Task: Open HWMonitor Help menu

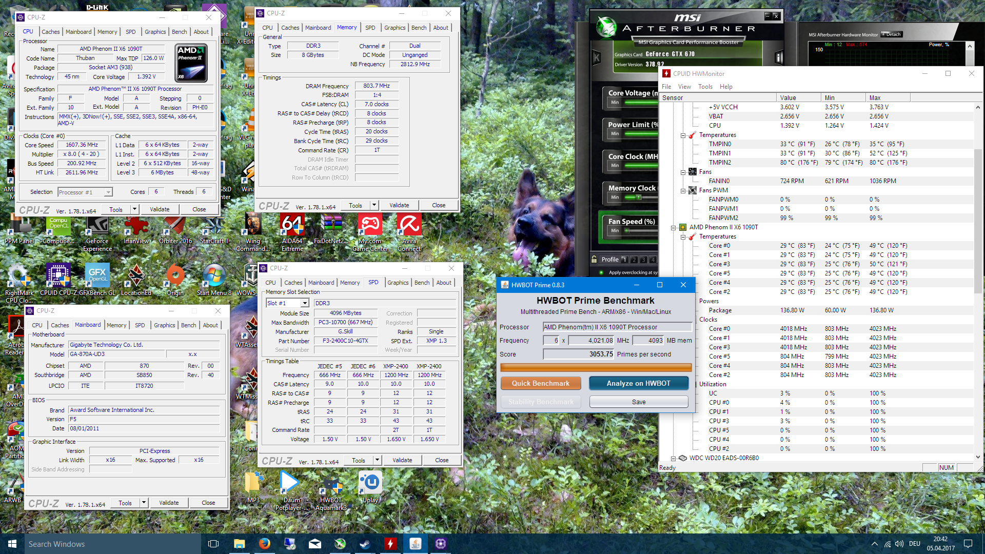Action: (x=726, y=87)
